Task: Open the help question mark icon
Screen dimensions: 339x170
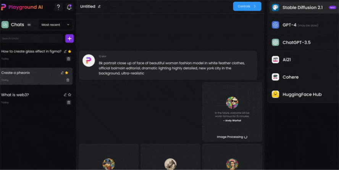Action: coord(58,7)
